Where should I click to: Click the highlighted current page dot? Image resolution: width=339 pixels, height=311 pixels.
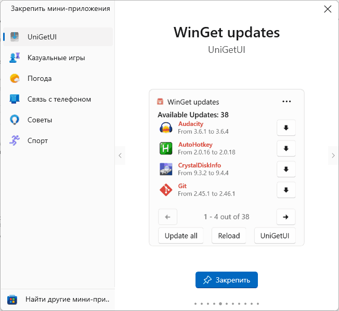point(220,304)
